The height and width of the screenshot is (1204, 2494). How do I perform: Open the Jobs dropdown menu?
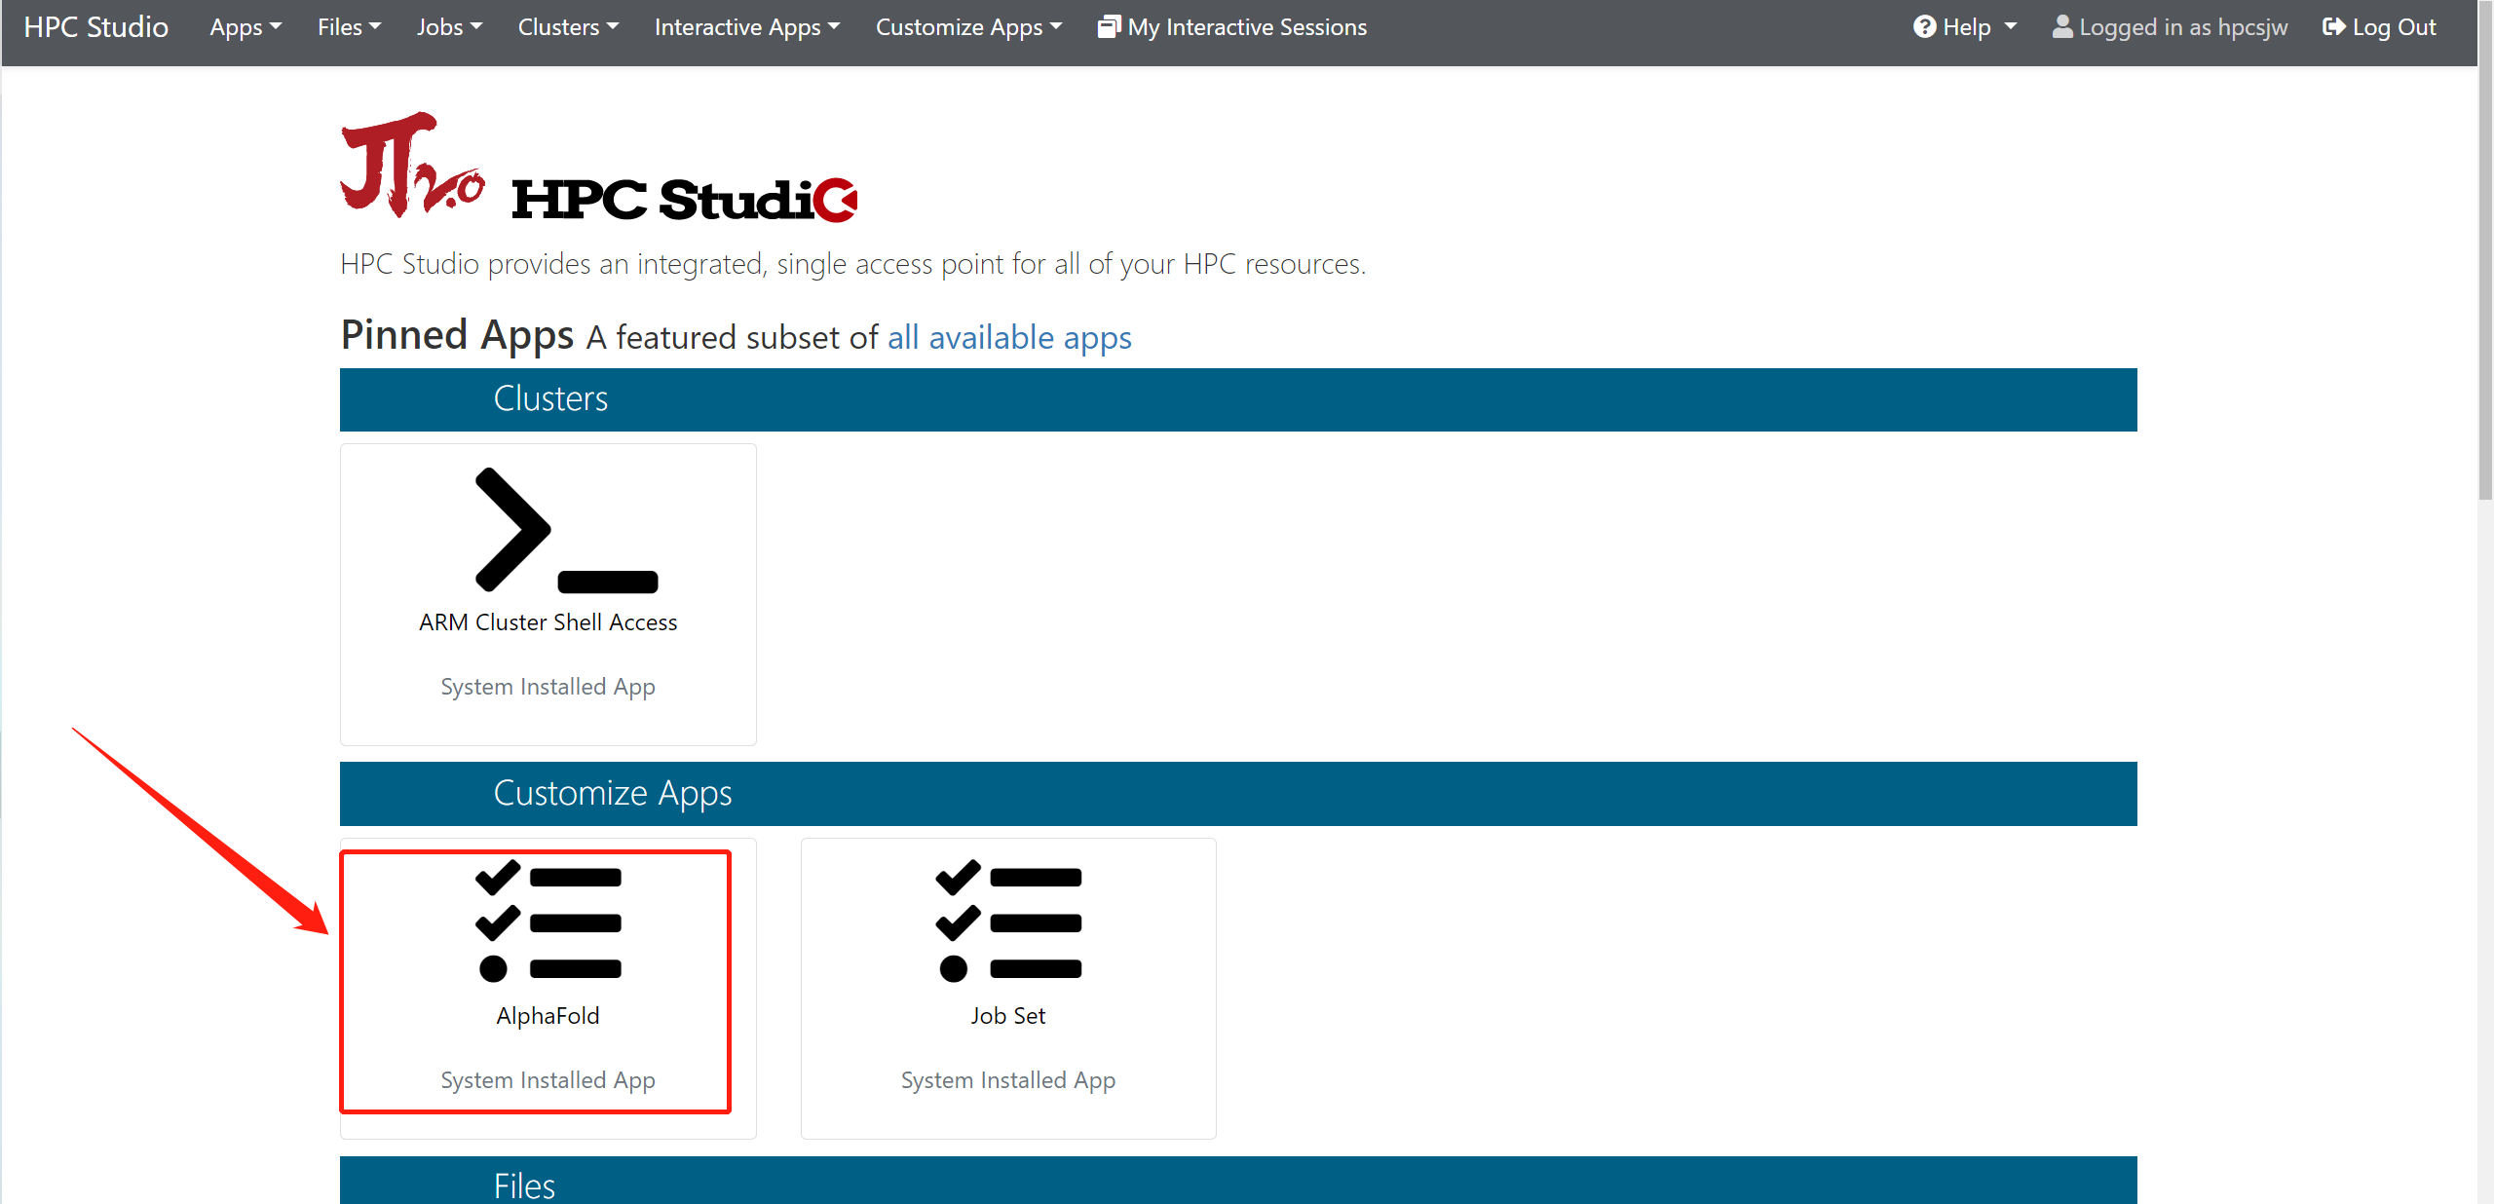pyautogui.click(x=449, y=27)
